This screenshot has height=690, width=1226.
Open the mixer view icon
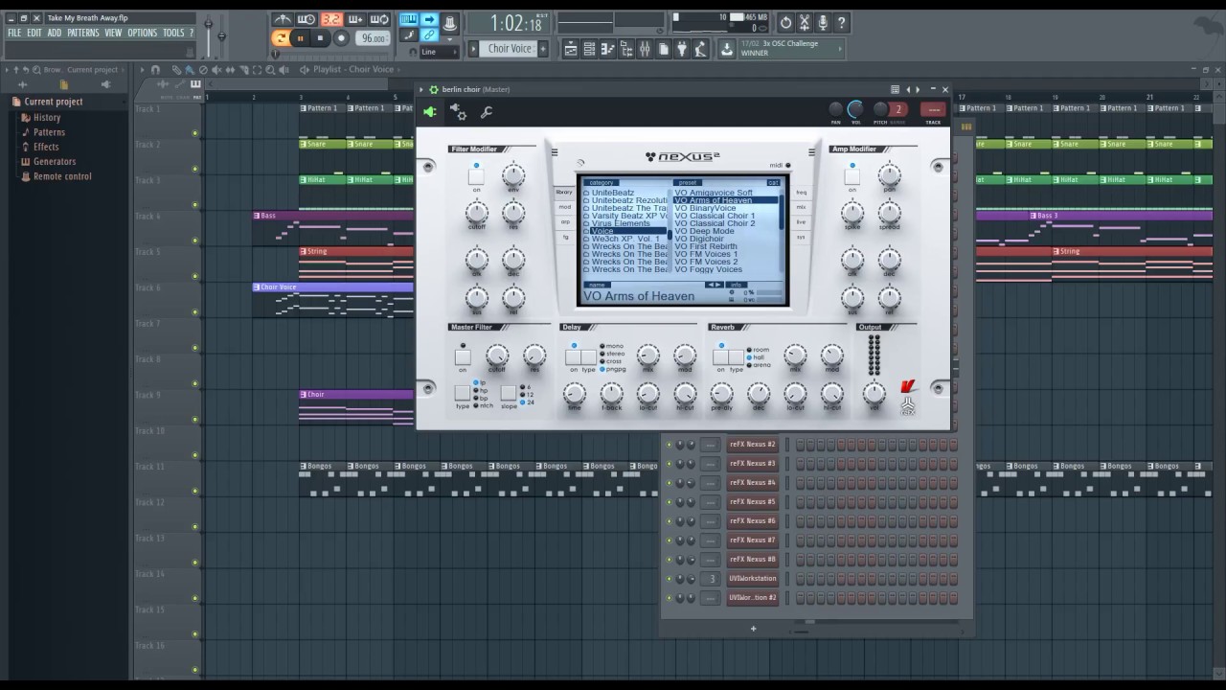[x=645, y=49]
